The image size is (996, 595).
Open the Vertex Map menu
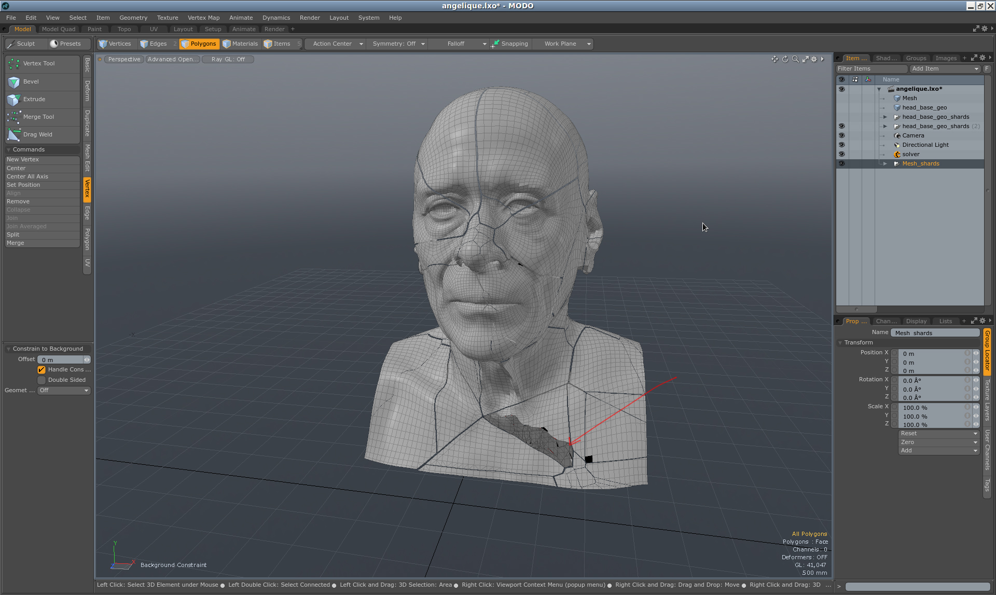pos(203,18)
